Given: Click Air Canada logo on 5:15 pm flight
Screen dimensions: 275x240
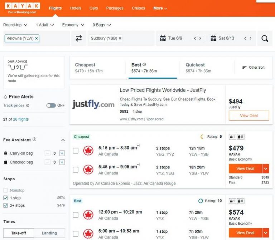Looking at the screenshot, I should pos(88,151).
